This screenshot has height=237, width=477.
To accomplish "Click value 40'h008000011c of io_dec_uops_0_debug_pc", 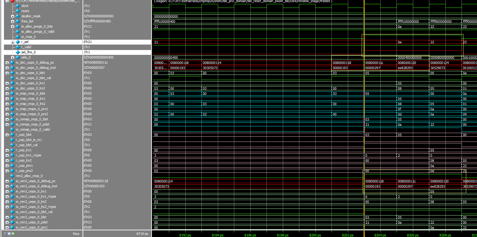I will pyautogui.click(x=96, y=62).
